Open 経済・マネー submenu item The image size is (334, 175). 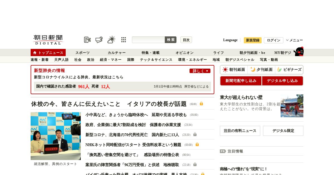(x=110, y=60)
